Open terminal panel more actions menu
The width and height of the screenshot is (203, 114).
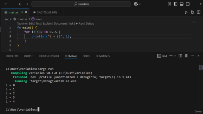pyautogui.click(x=193, y=56)
